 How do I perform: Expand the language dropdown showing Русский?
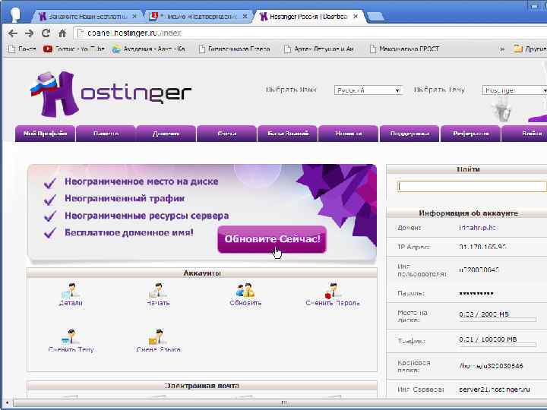click(368, 90)
